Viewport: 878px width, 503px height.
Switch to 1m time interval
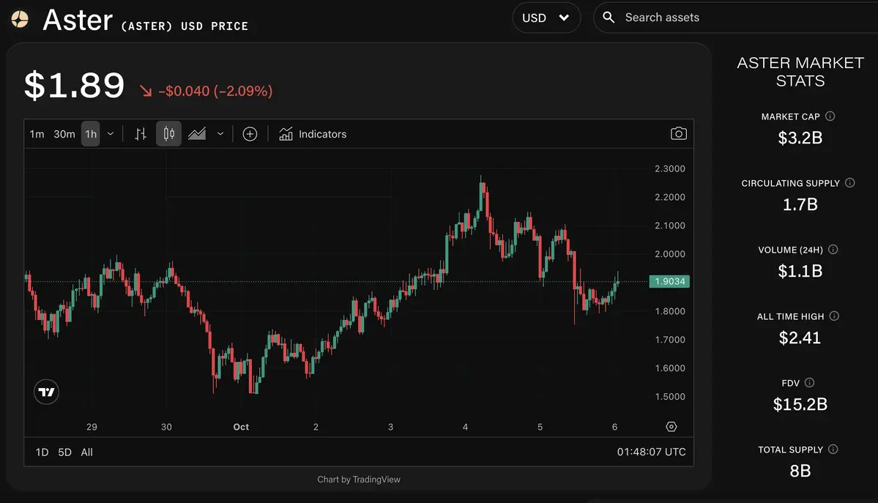tap(37, 134)
